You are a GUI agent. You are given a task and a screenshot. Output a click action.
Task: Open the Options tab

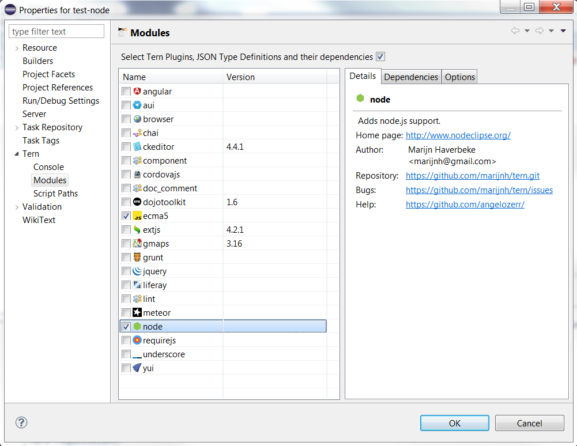[459, 76]
